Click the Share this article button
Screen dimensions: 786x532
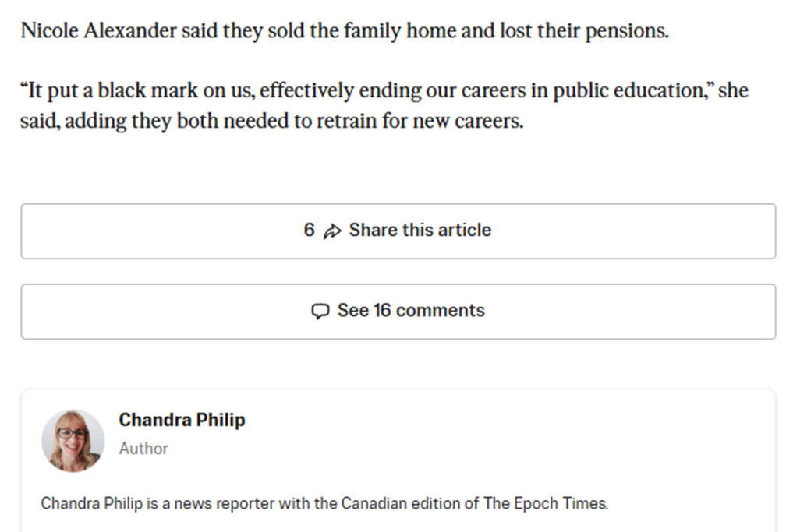tap(398, 231)
